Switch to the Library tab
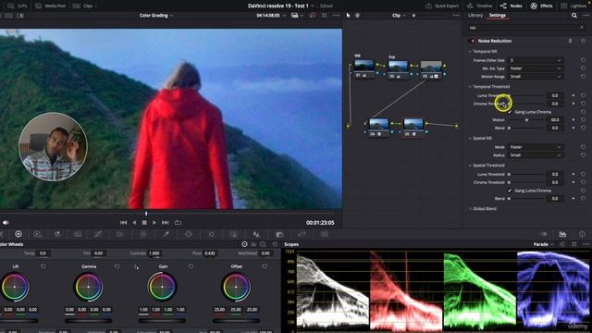This screenshot has width=592, height=333. (475, 16)
